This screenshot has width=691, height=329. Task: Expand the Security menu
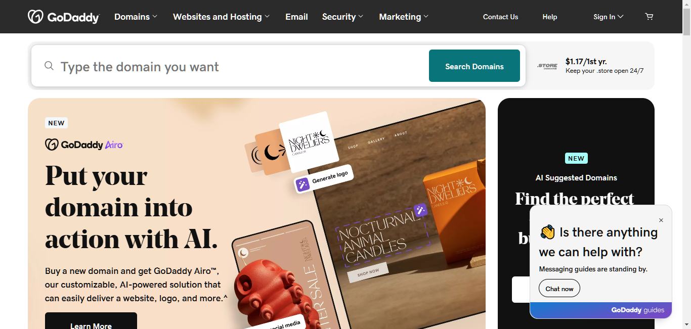[x=342, y=17]
